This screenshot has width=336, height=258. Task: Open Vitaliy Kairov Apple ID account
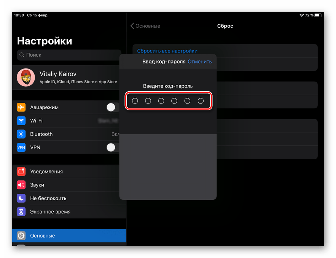point(66,77)
